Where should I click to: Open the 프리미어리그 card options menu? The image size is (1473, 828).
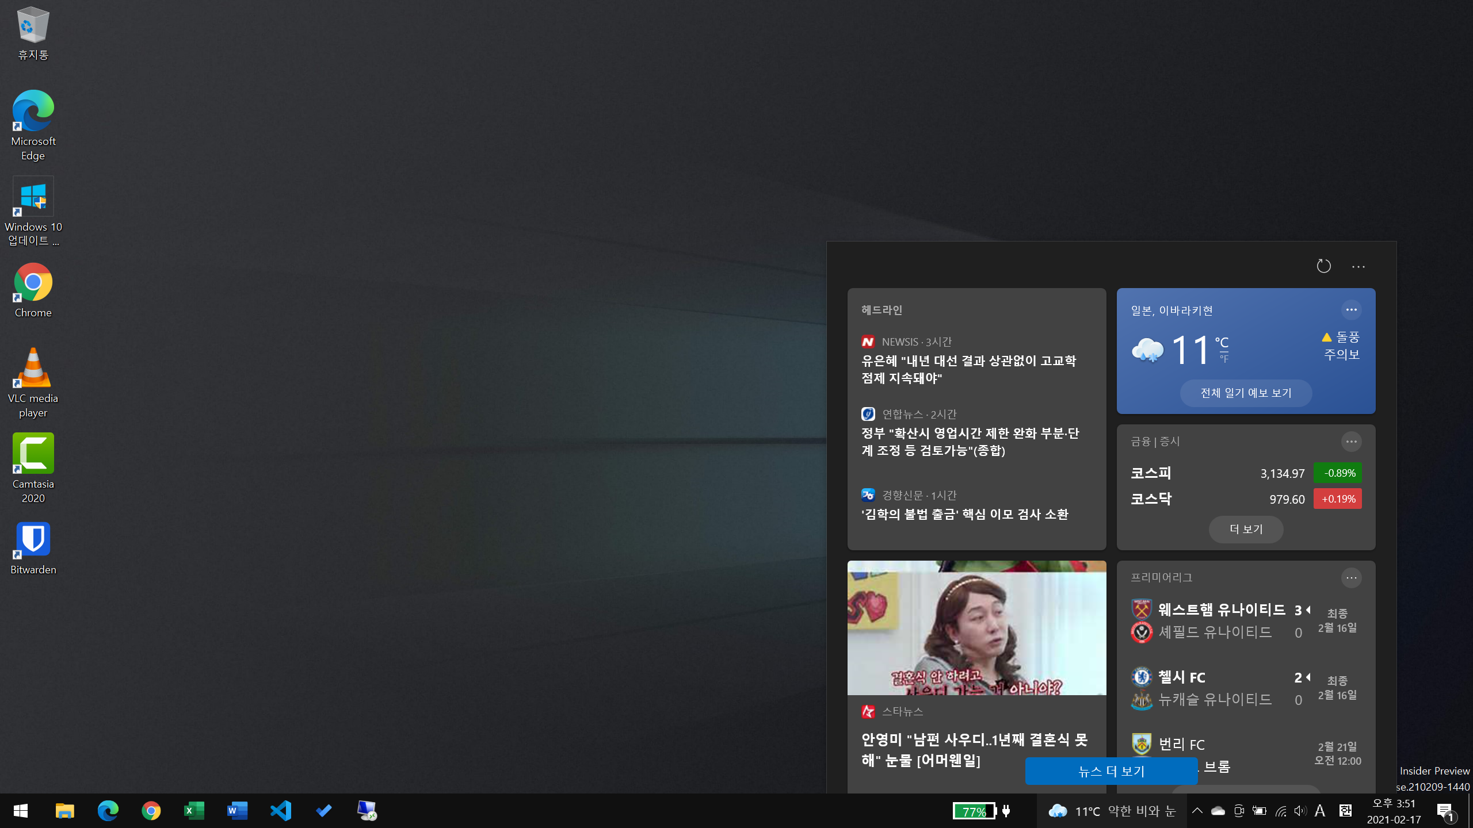click(x=1351, y=577)
